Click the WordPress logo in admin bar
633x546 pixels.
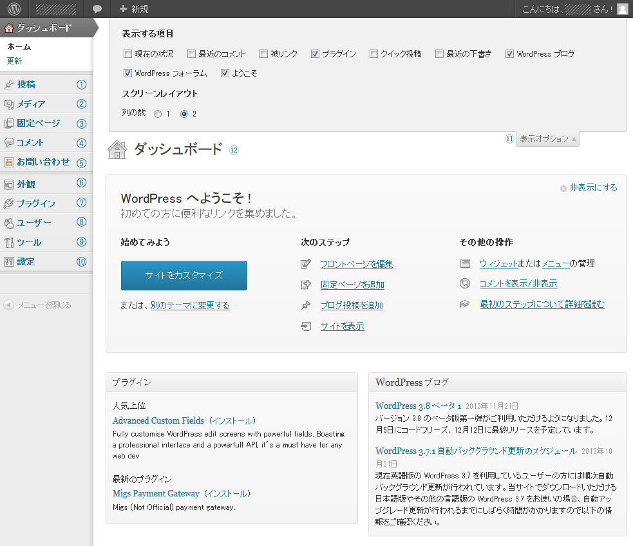tap(14, 8)
